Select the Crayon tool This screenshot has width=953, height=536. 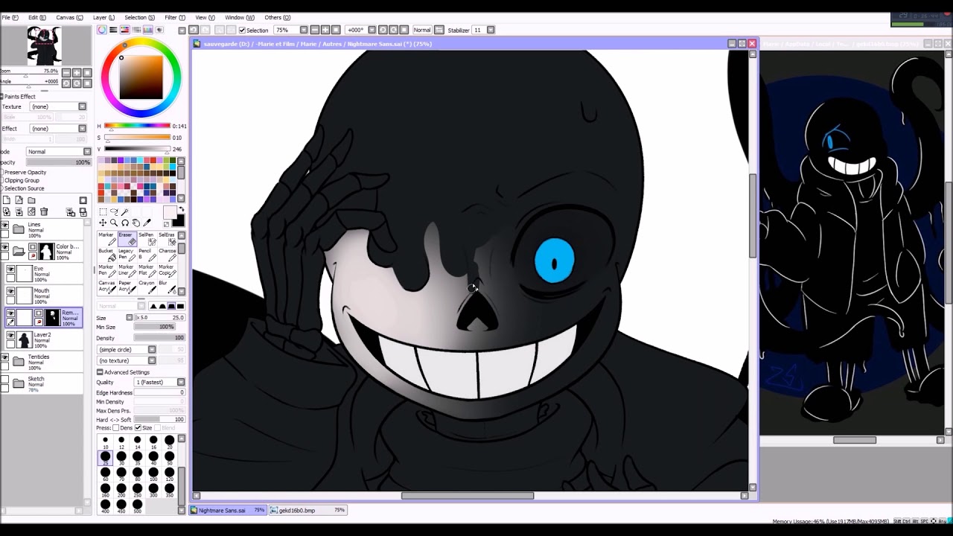[146, 287]
